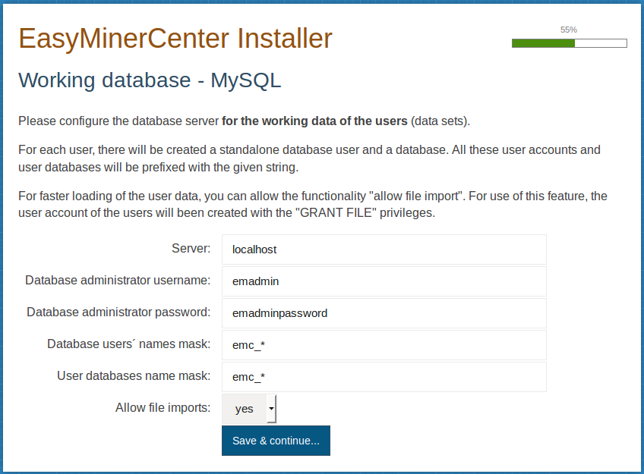The width and height of the screenshot is (644, 474).
Task: Focus the Database administrator username field
Action: (x=384, y=281)
